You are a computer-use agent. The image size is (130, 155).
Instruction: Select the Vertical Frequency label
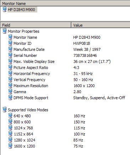click(29, 80)
